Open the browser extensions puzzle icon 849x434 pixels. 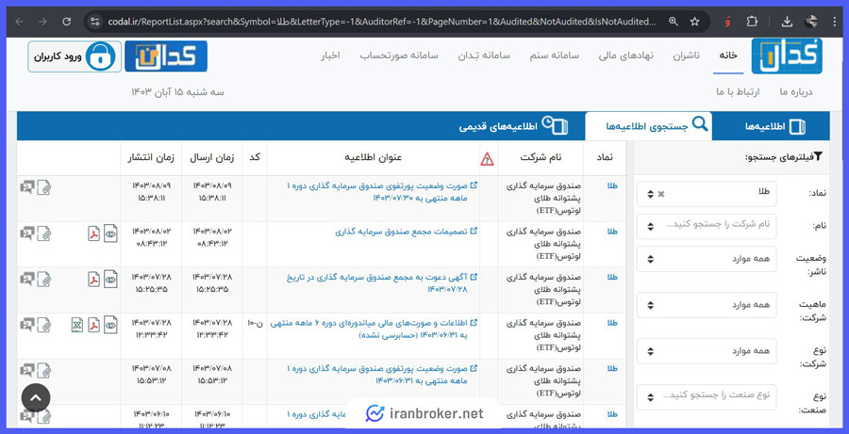752,22
